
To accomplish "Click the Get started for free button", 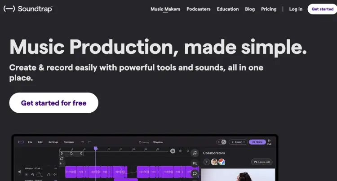I will [x=54, y=103].
